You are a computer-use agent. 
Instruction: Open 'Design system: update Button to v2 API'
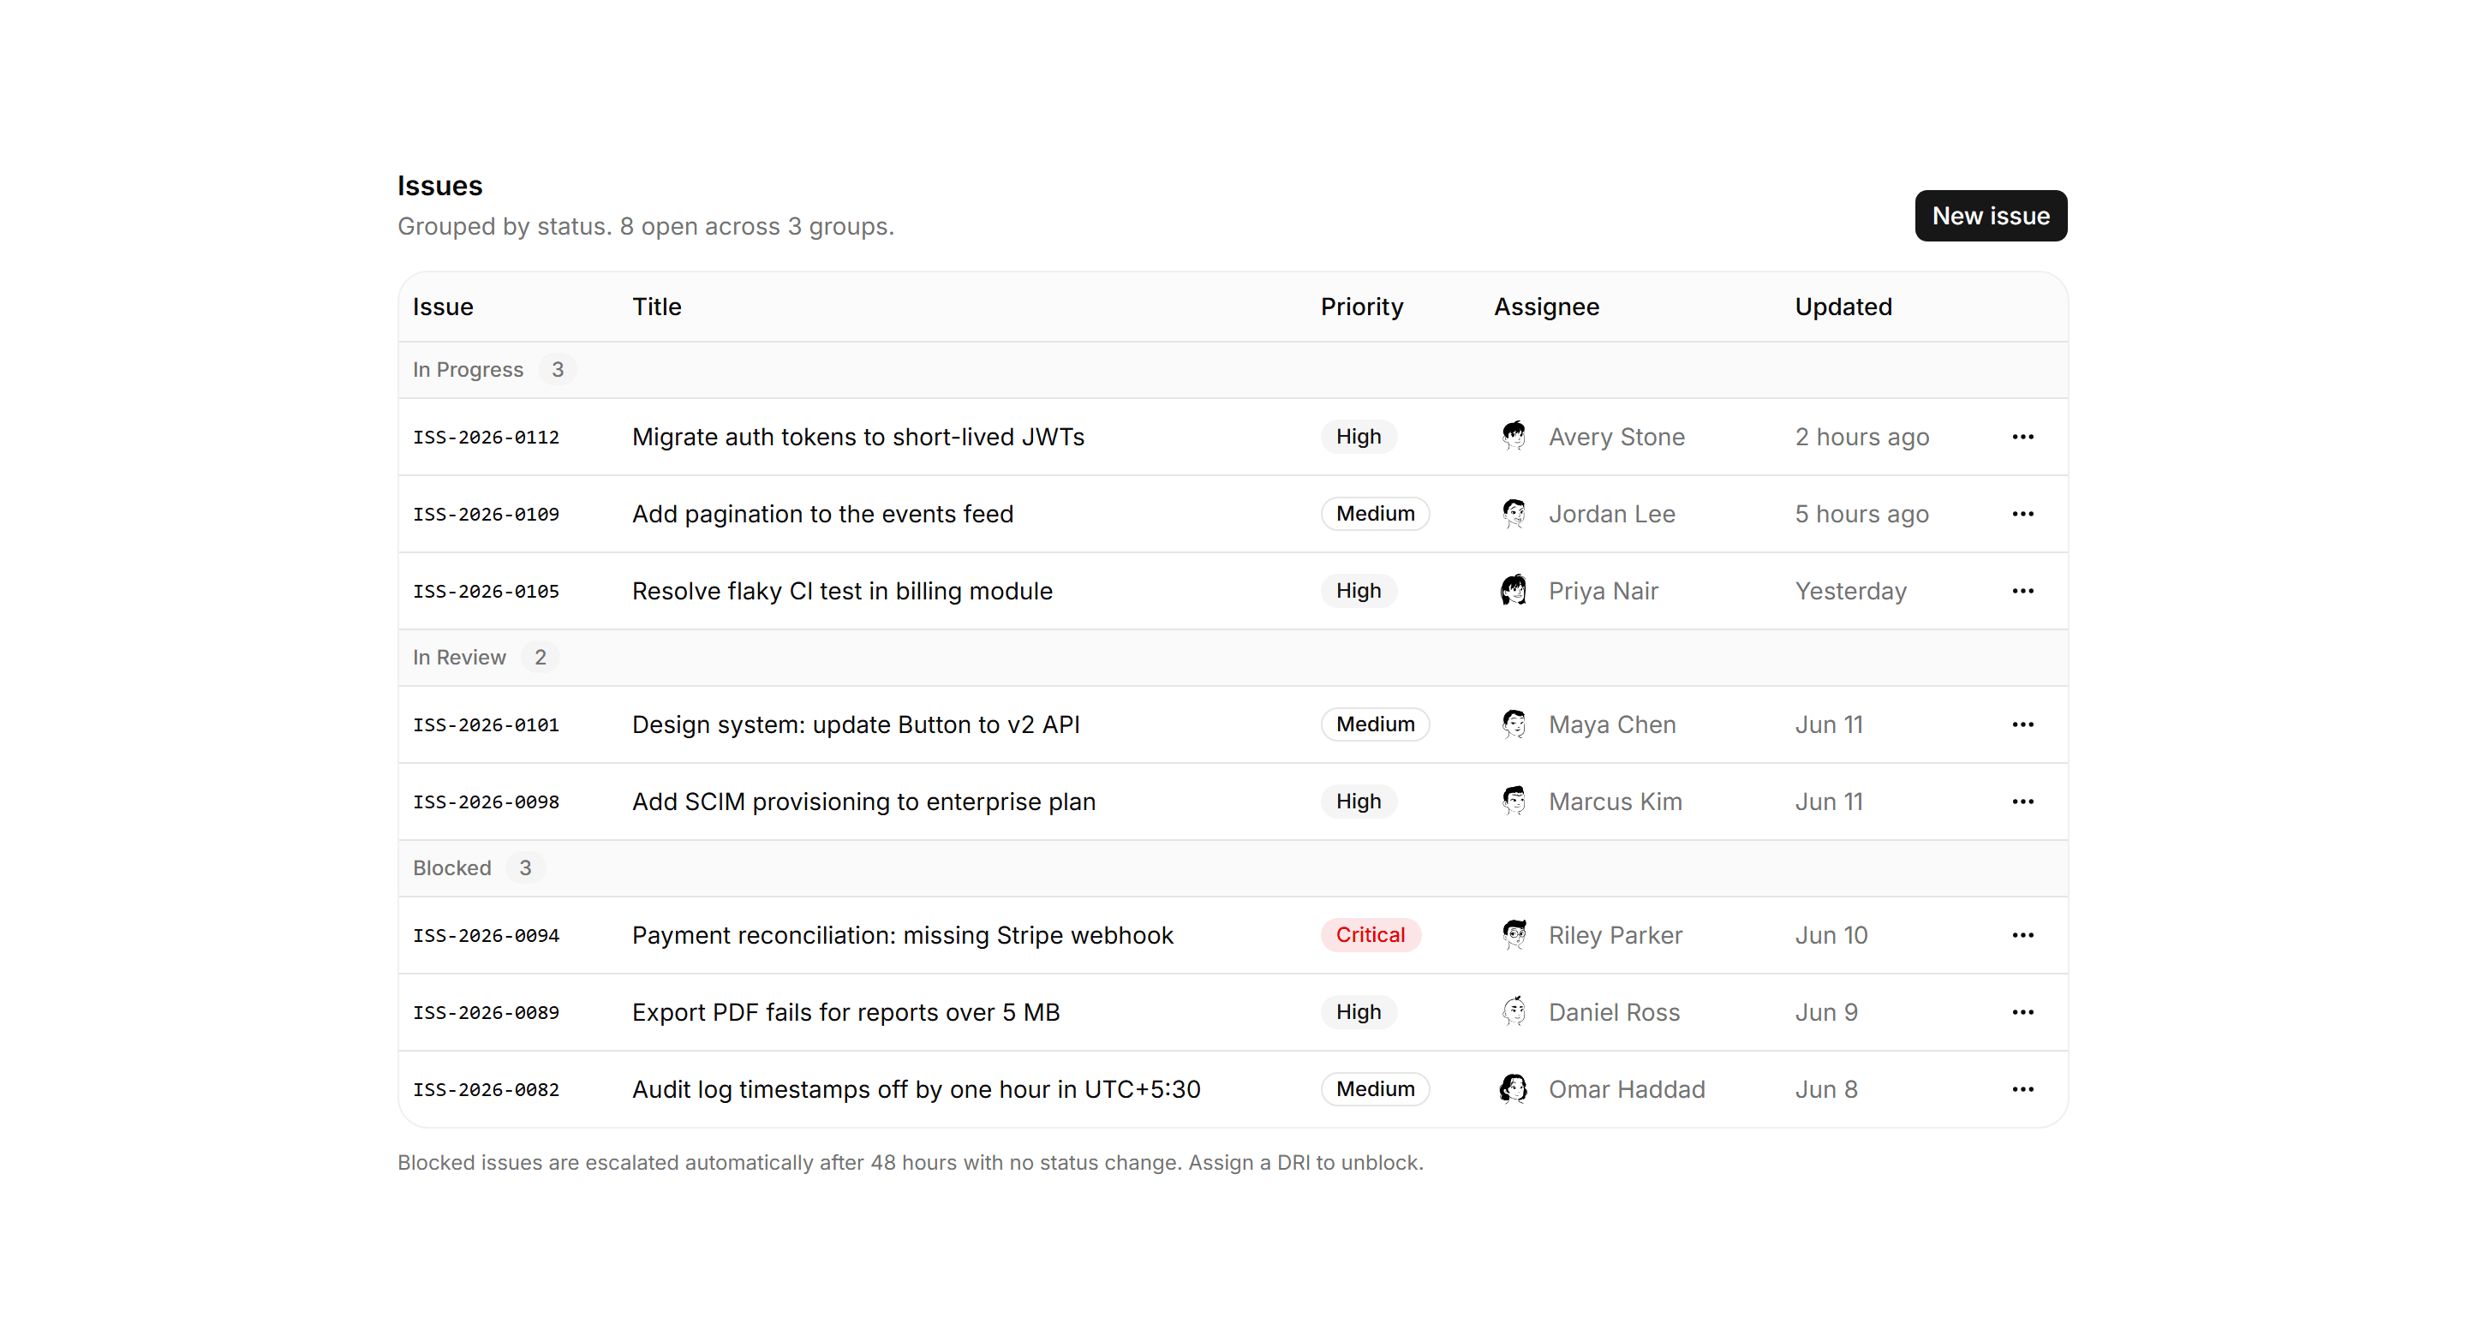[x=855, y=724]
